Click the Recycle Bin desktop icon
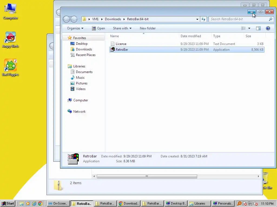The image size is (277, 207). coord(267,181)
